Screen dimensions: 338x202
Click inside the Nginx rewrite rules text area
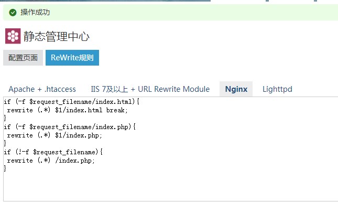(171, 149)
